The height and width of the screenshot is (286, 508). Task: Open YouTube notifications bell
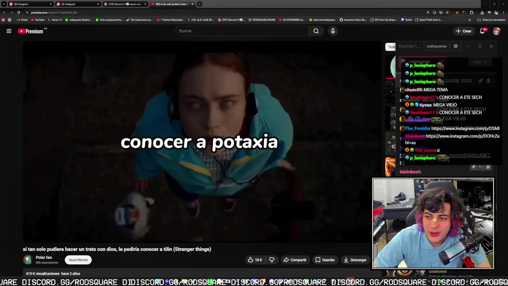point(483,31)
